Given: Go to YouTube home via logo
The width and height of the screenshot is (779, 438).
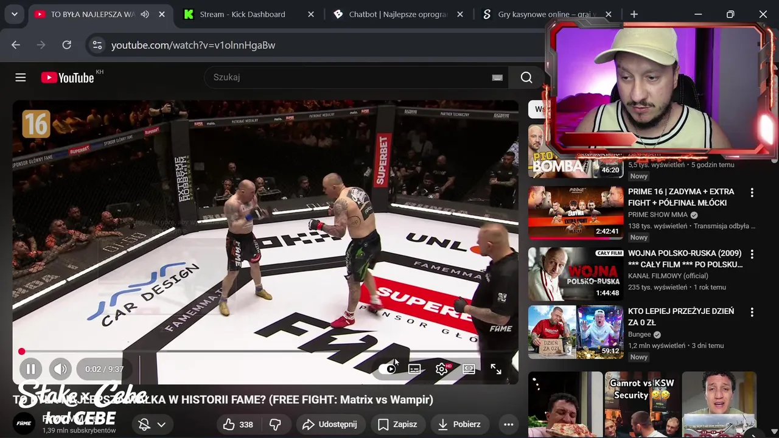Looking at the screenshot, I should (68, 77).
